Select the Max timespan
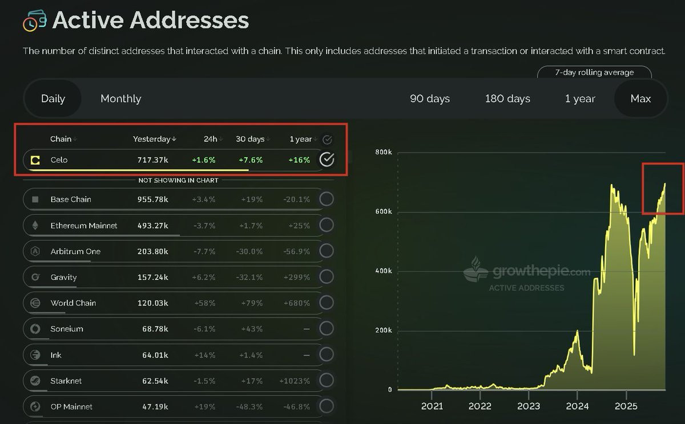The height and width of the screenshot is (424, 685). coord(640,99)
